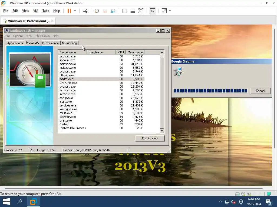Image resolution: width=277 pixels, height=207 pixels.
Task: Open VMware Tabs menu
Action: [x=45, y=11]
